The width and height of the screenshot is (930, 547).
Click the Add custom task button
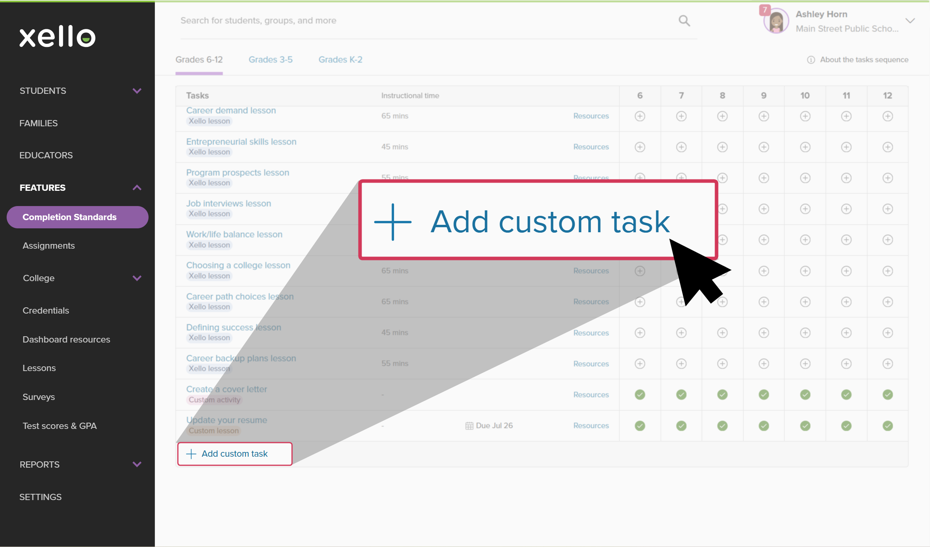235,454
